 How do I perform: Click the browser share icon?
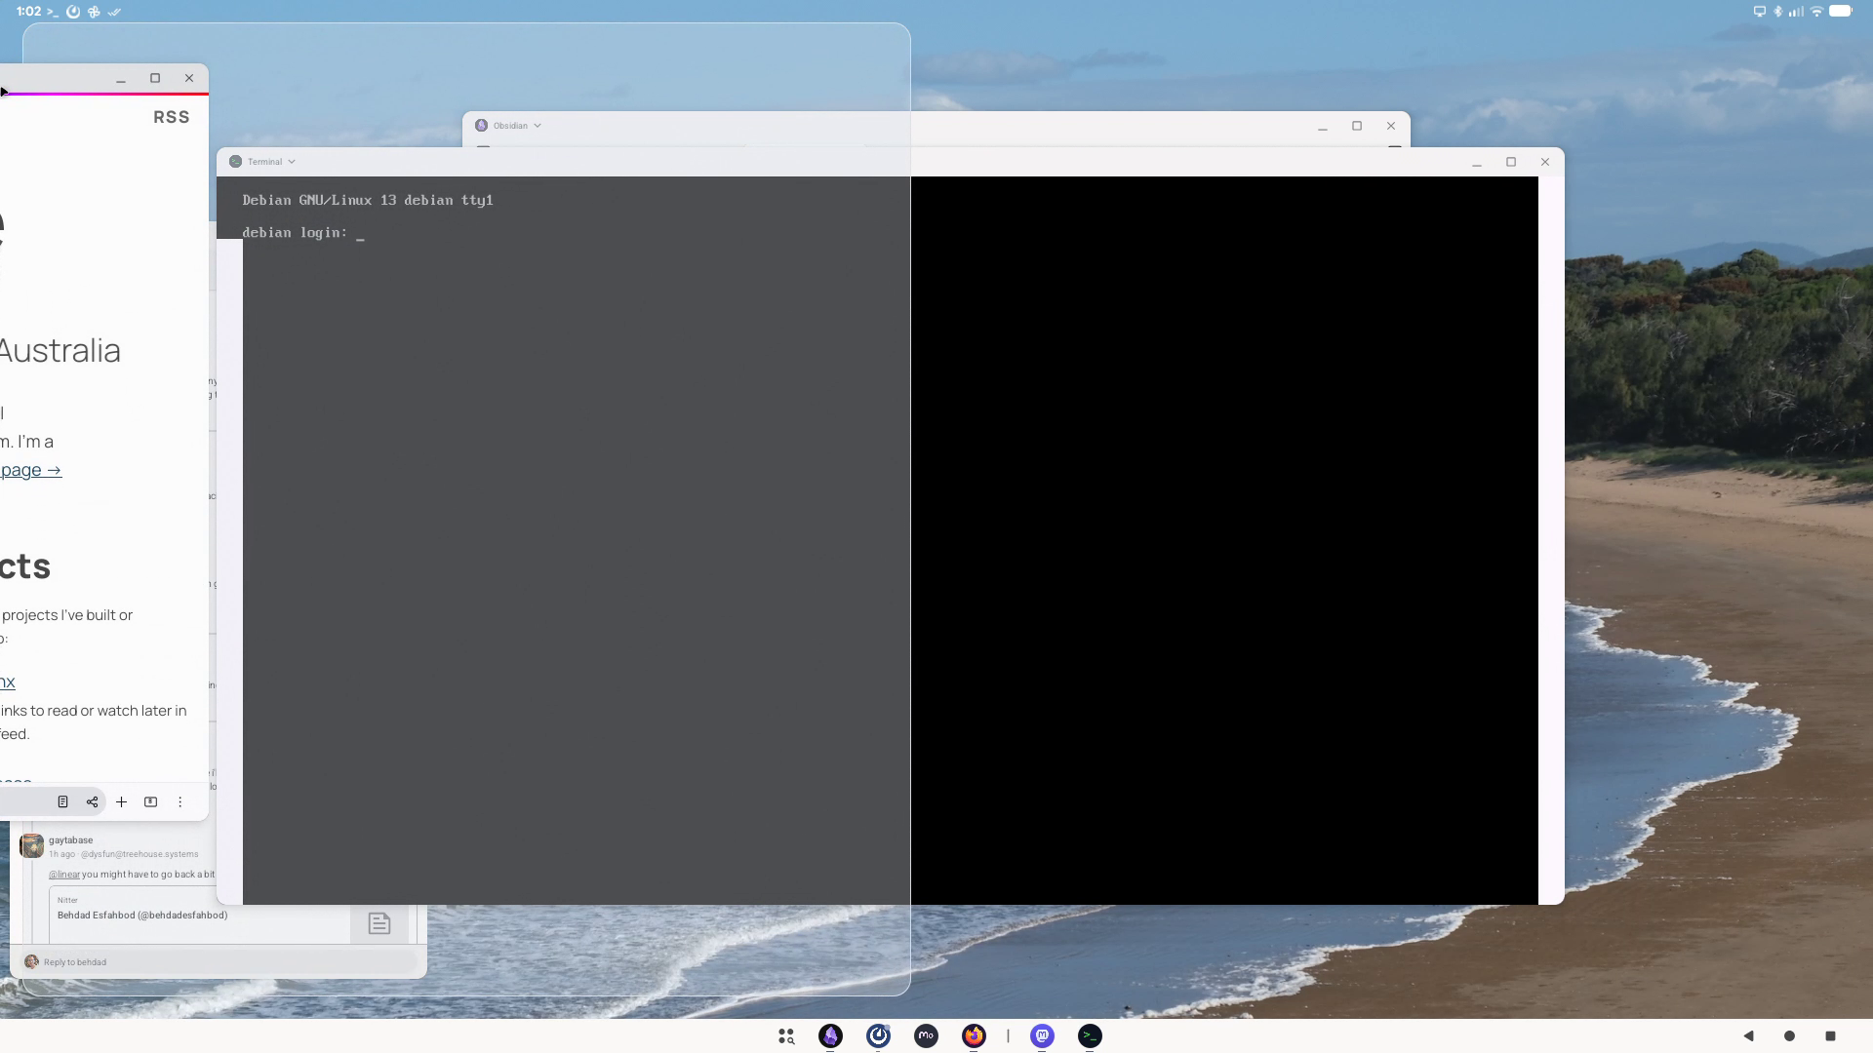(x=93, y=801)
